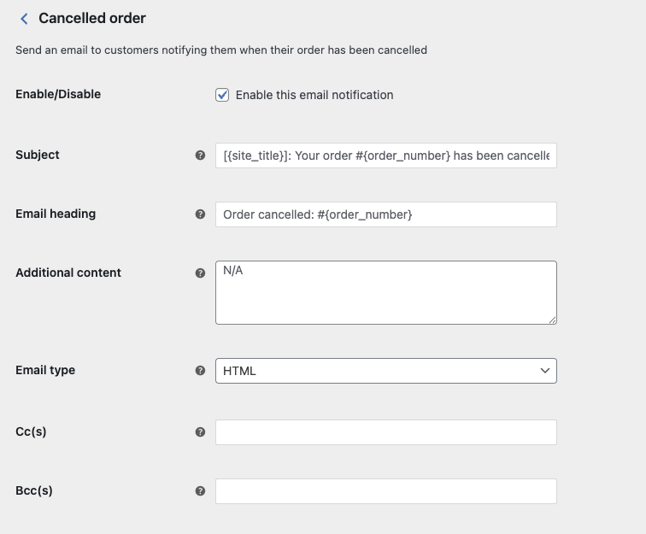This screenshot has width=646, height=534.
Task: Click into the Email heading field
Action: pos(385,214)
